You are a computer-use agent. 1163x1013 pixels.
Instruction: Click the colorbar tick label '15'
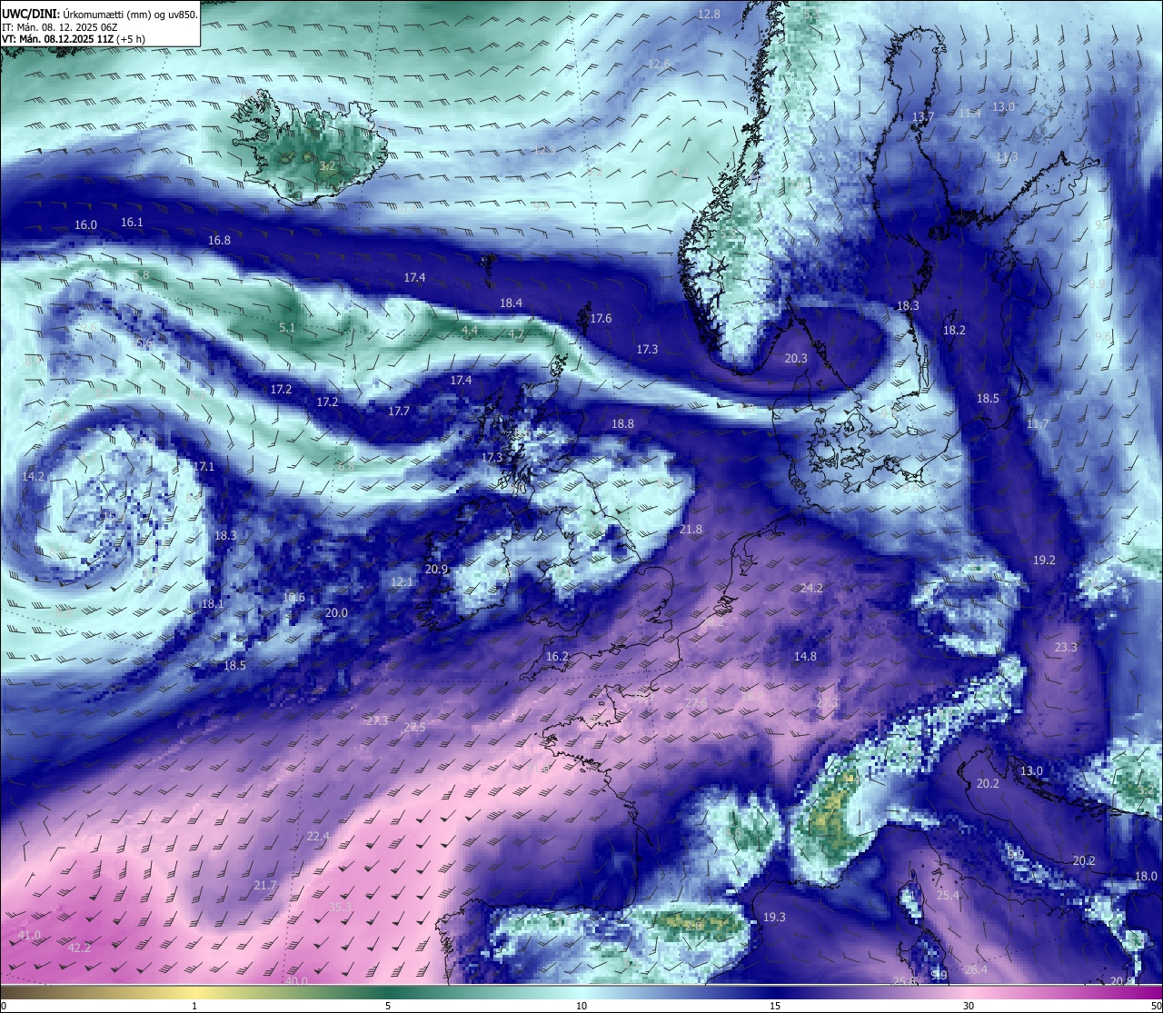click(x=775, y=1006)
